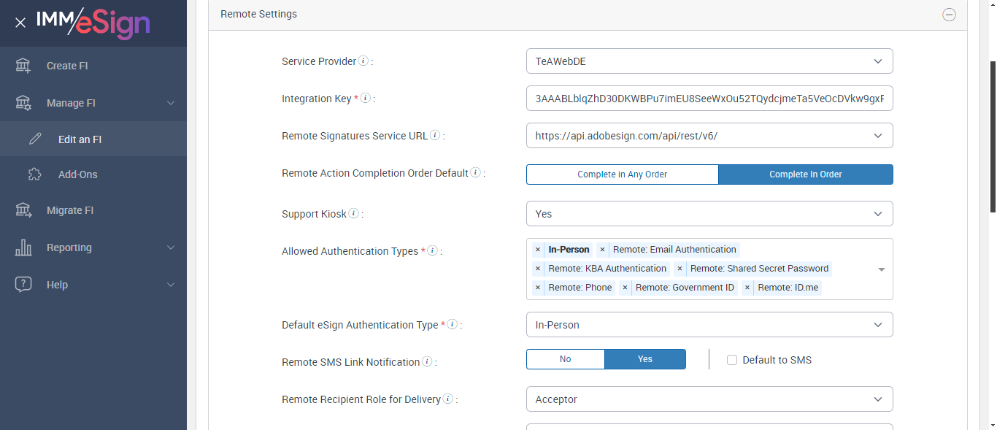Viewport: 997px width, 430px height.
Task: Open Remote Recipient Role for Delivery dropdown
Action: point(709,399)
